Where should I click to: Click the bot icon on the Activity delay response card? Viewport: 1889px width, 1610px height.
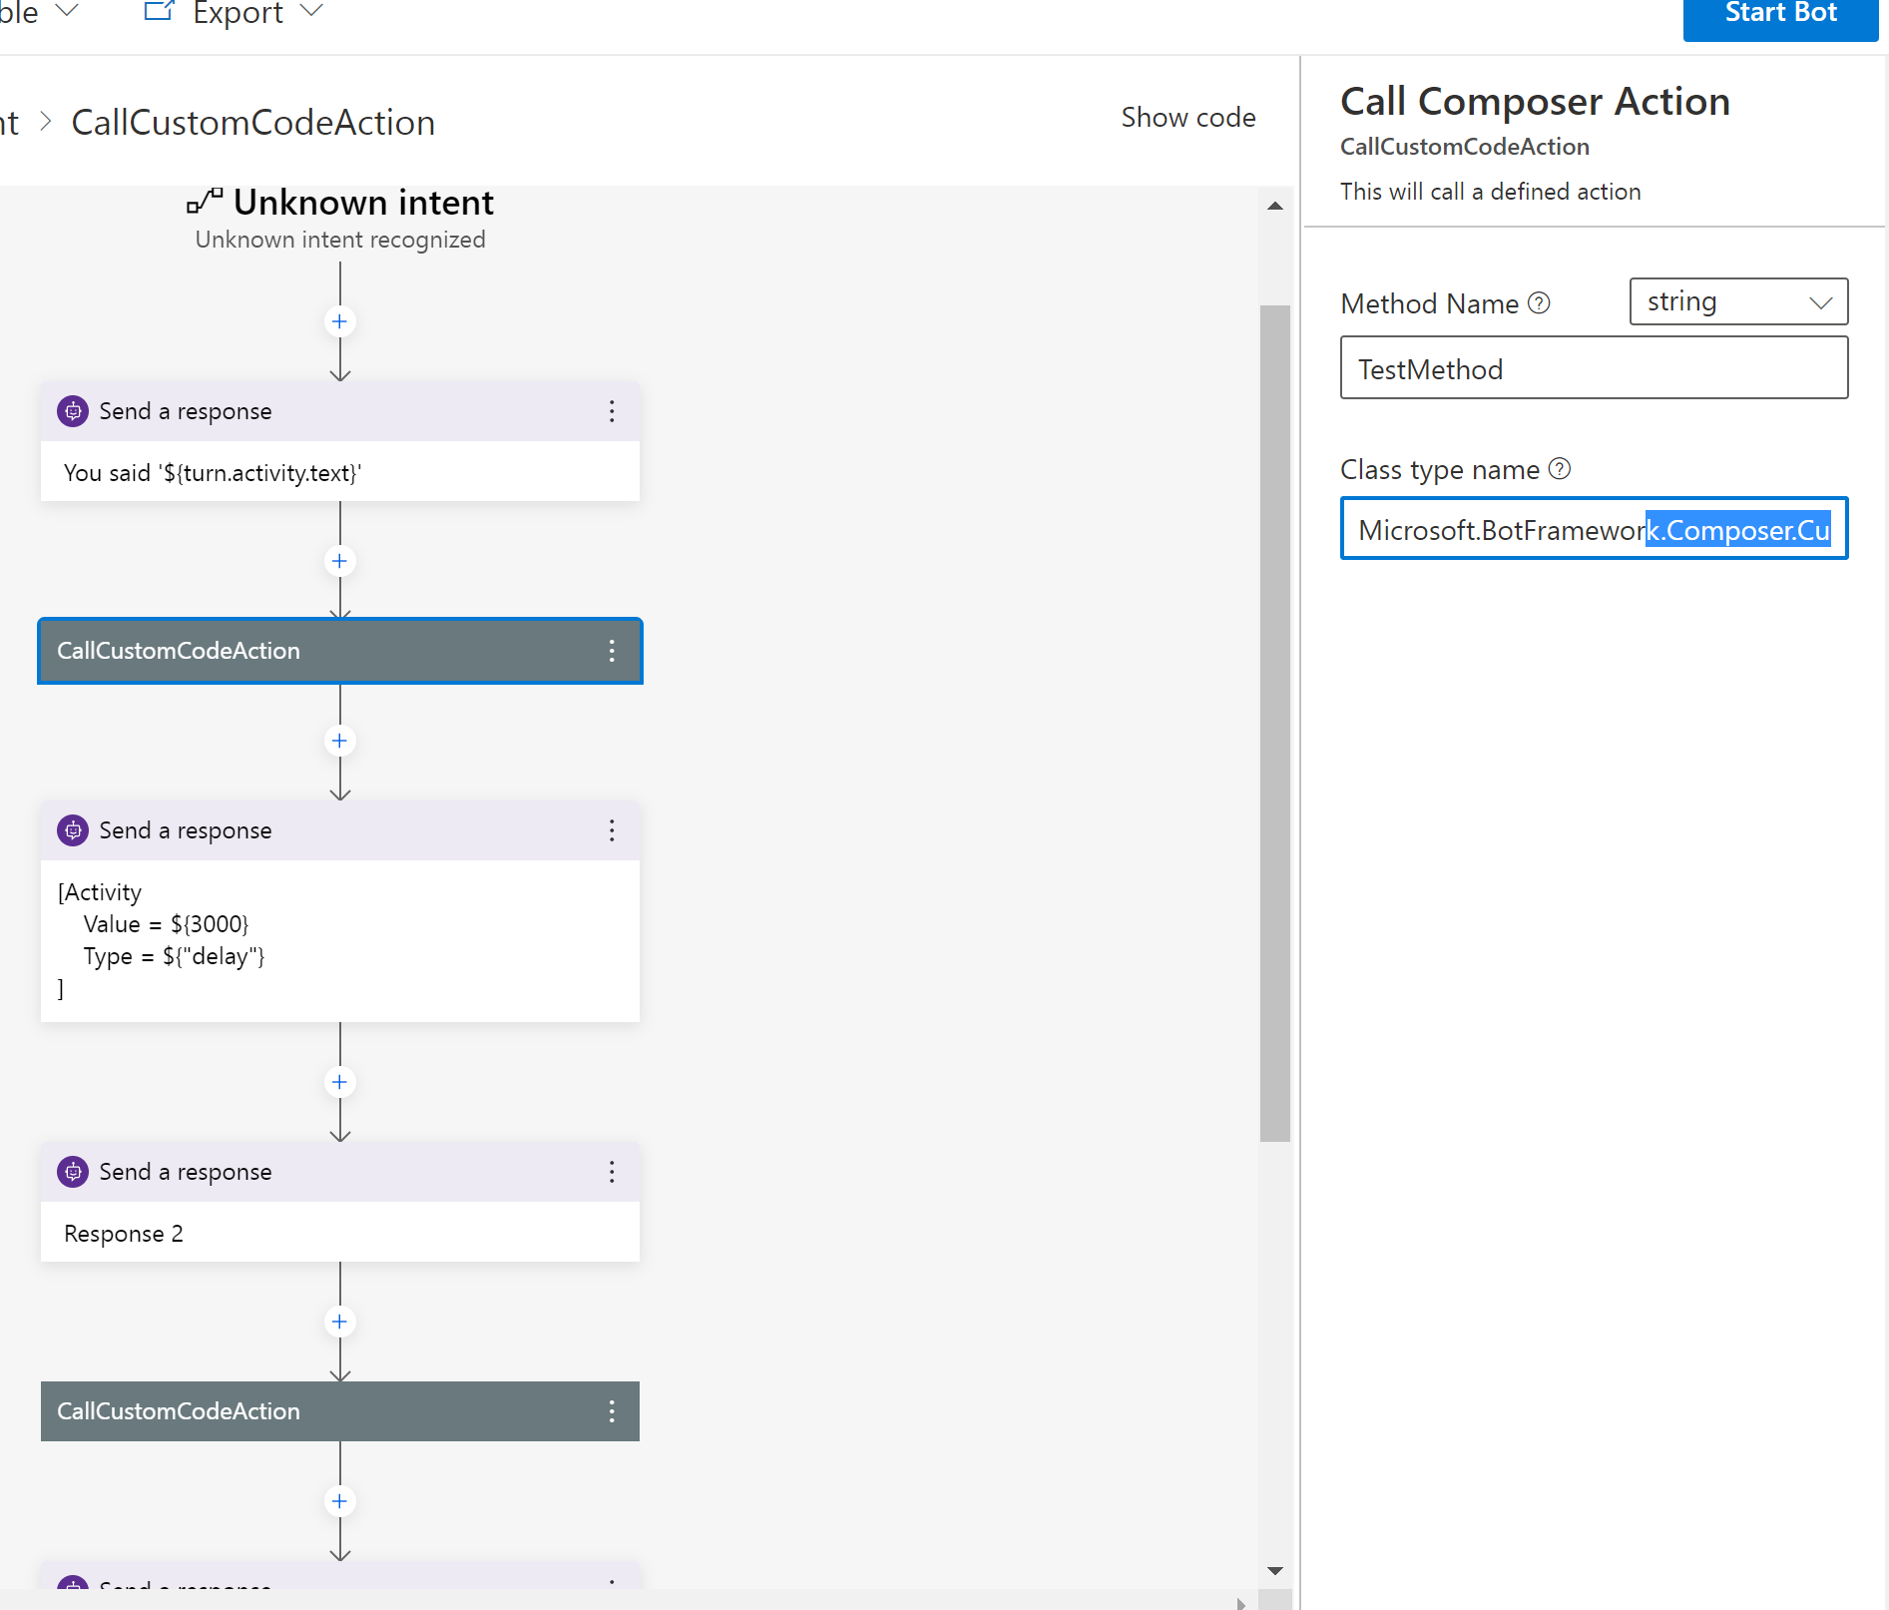pyautogui.click(x=72, y=829)
